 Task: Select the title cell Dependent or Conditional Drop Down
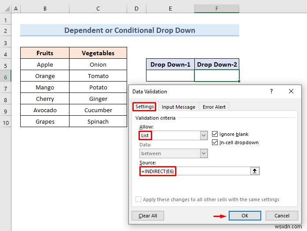coord(130,30)
